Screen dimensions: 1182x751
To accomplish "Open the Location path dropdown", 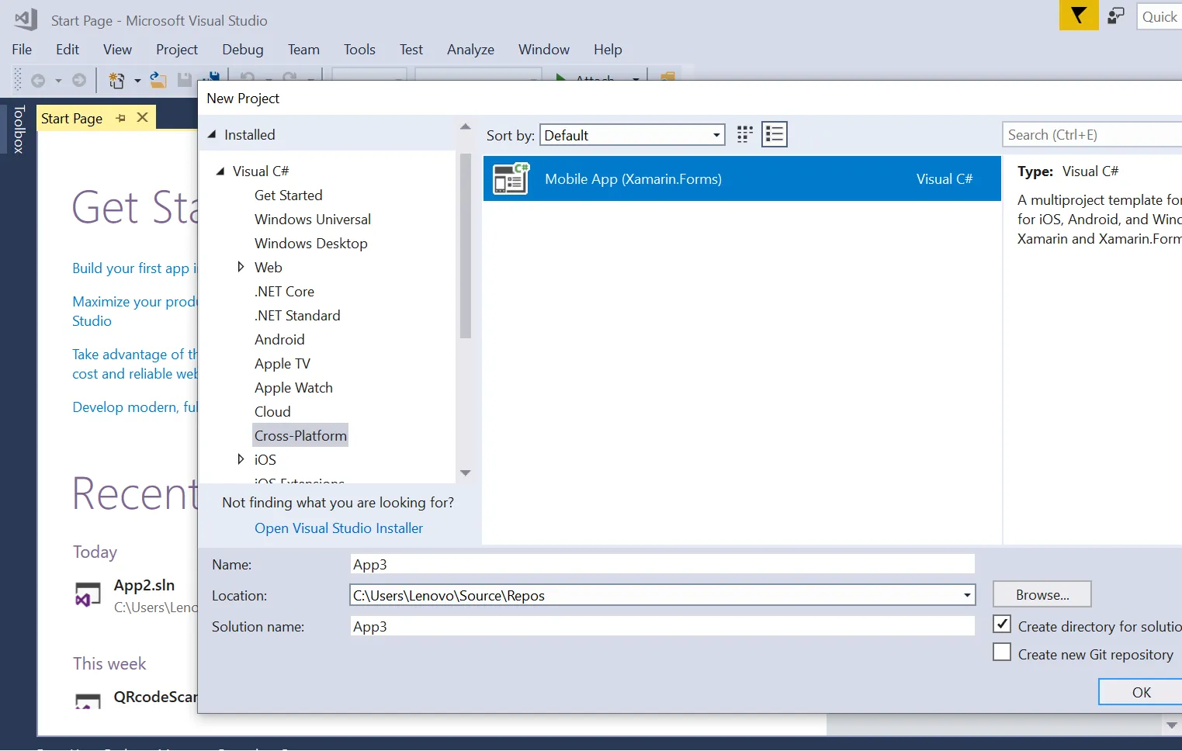I will pyautogui.click(x=967, y=595).
